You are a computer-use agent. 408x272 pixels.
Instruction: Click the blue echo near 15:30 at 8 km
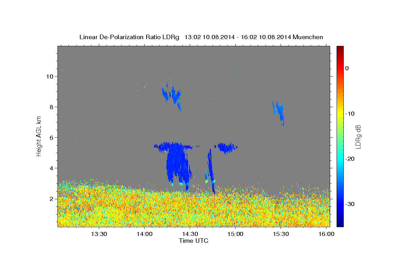click(279, 112)
